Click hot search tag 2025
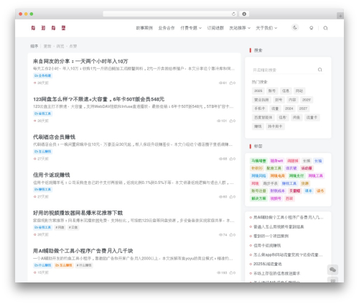Viewport: 359px width, 304px height. coord(258,91)
